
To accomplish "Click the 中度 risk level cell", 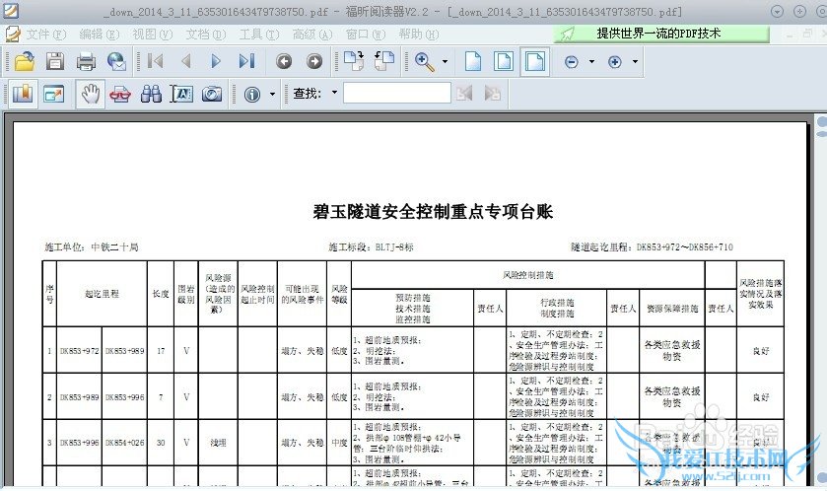I will [x=339, y=443].
